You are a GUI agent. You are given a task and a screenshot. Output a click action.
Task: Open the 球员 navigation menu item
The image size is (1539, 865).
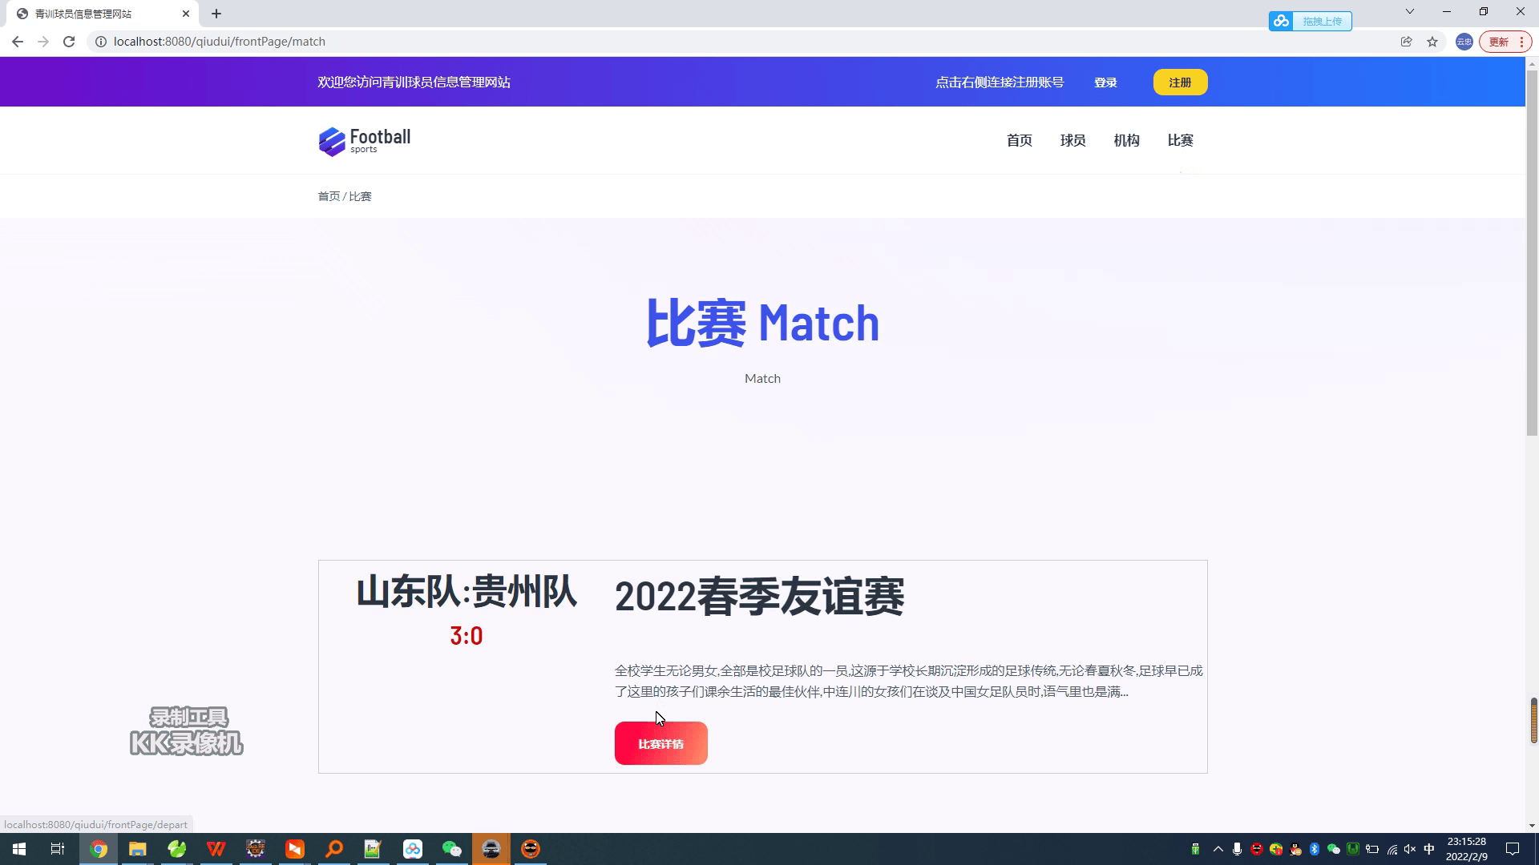coord(1073,140)
